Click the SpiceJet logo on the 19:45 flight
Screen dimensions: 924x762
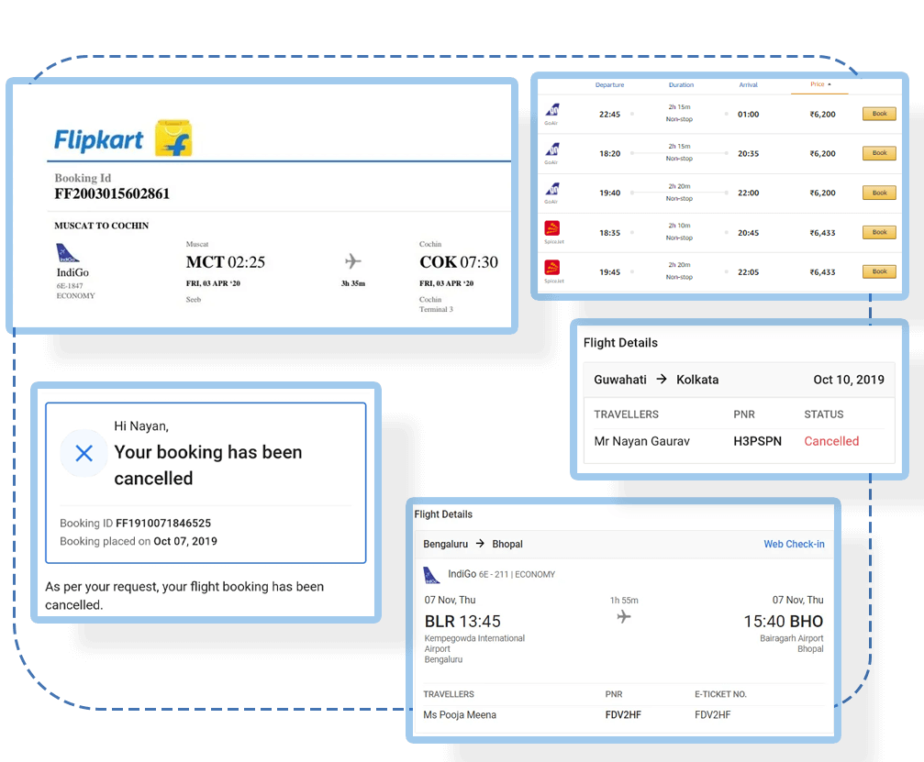click(x=552, y=268)
